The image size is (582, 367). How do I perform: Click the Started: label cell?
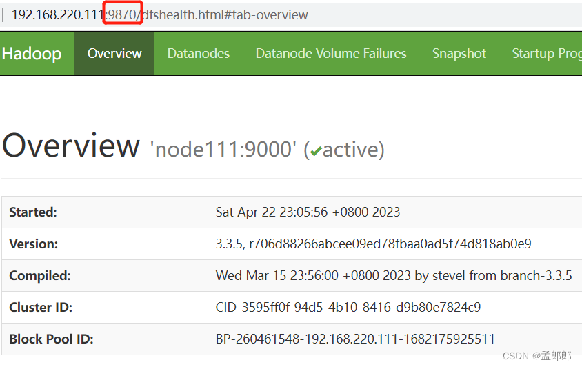(105, 212)
